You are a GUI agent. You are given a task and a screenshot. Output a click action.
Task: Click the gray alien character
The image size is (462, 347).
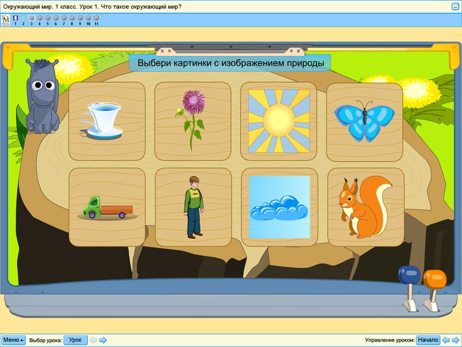(x=43, y=96)
